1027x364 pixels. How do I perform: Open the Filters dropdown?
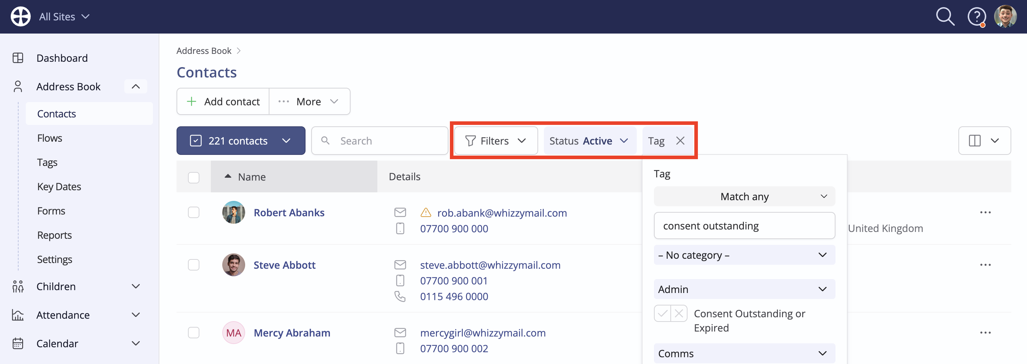pyautogui.click(x=496, y=141)
